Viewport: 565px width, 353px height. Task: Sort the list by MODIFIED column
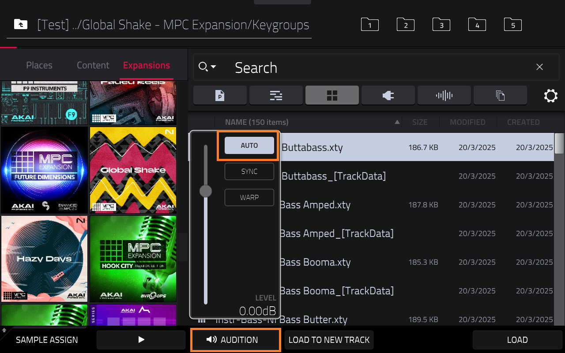(467, 122)
